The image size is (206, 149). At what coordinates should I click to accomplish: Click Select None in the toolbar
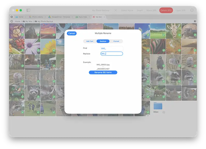click(127, 10)
